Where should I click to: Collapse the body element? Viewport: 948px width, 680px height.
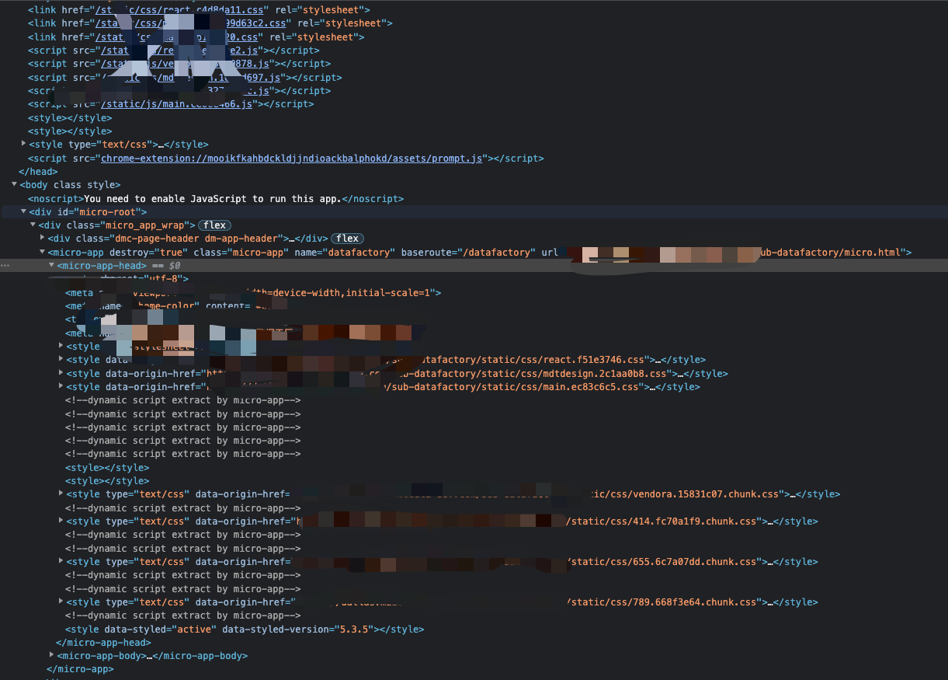pos(14,184)
